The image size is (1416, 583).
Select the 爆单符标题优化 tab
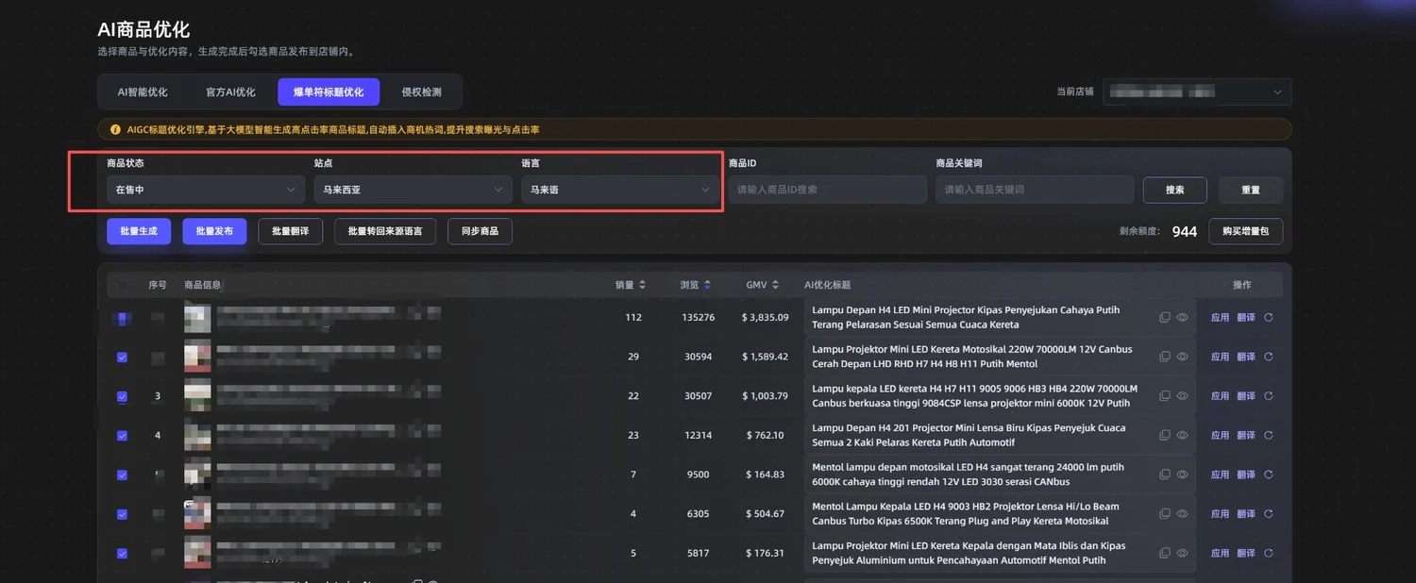tap(329, 92)
